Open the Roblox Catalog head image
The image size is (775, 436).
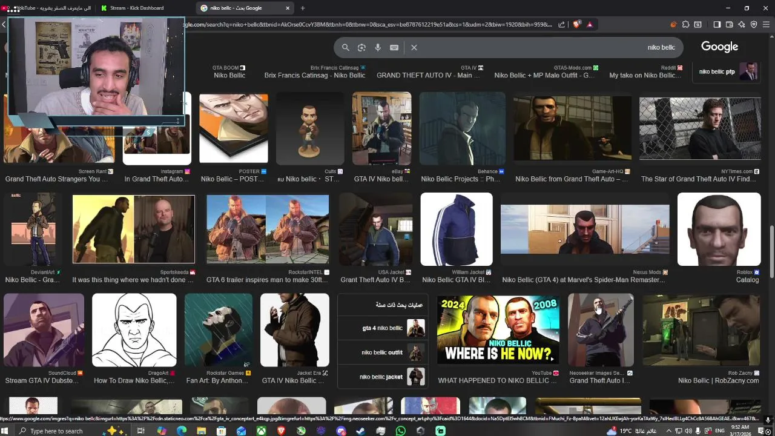click(719, 229)
